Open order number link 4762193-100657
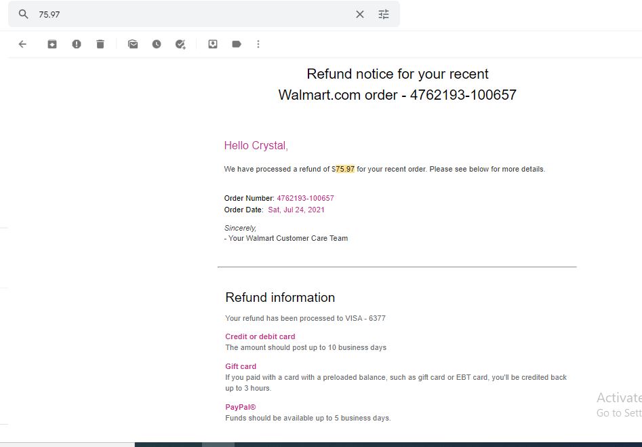Viewport: 642px width, 447px height. (306, 198)
